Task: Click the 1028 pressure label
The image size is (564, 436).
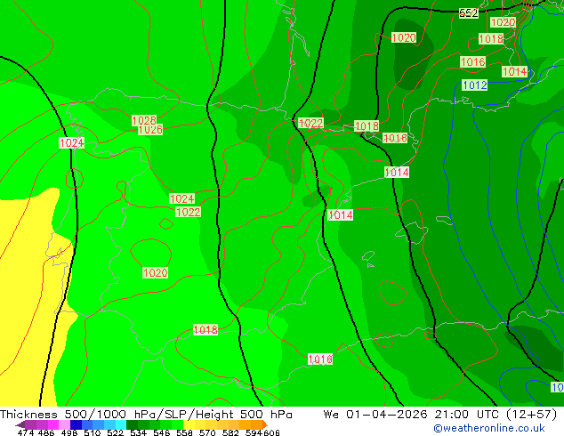Action: (x=144, y=120)
